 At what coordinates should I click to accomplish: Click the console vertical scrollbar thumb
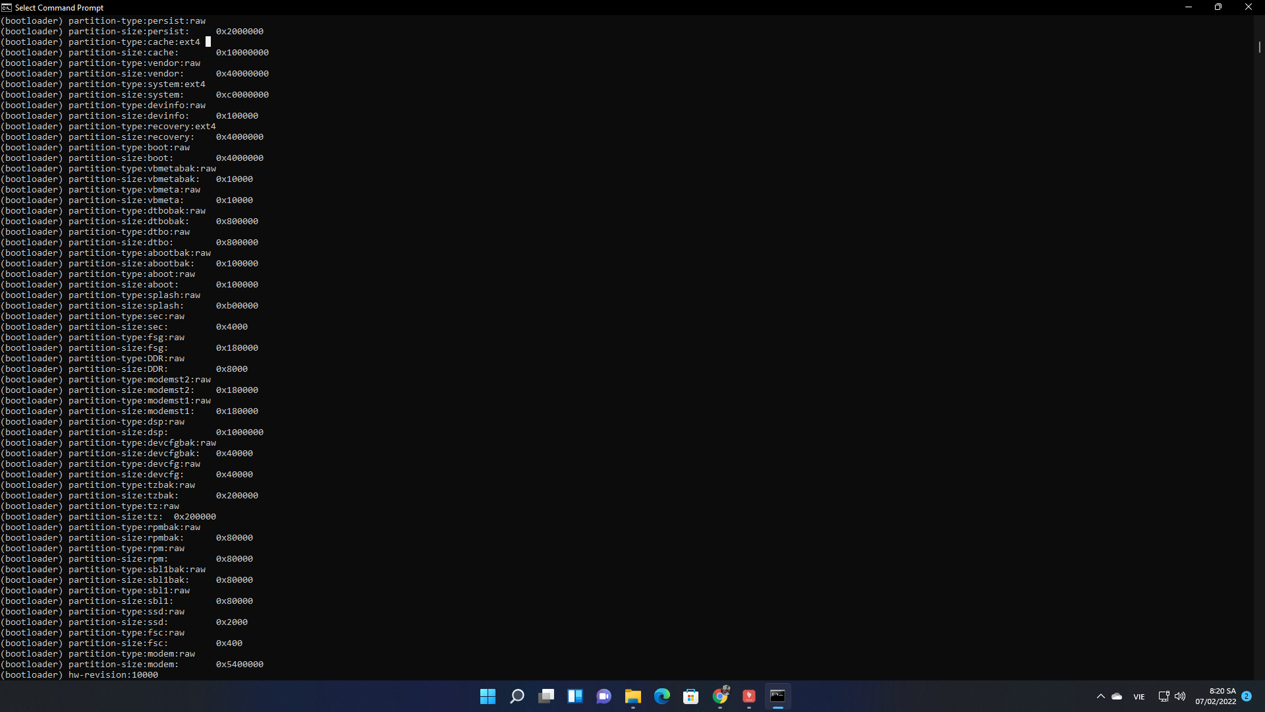[x=1259, y=47]
